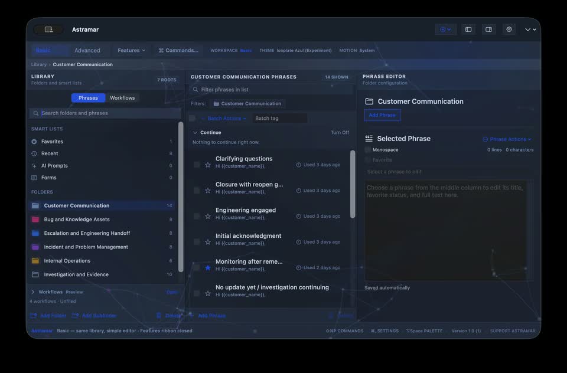Click the clock icon on Clarifying questions row
The width and height of the screenshot is (567, 373).
[299, 165]
